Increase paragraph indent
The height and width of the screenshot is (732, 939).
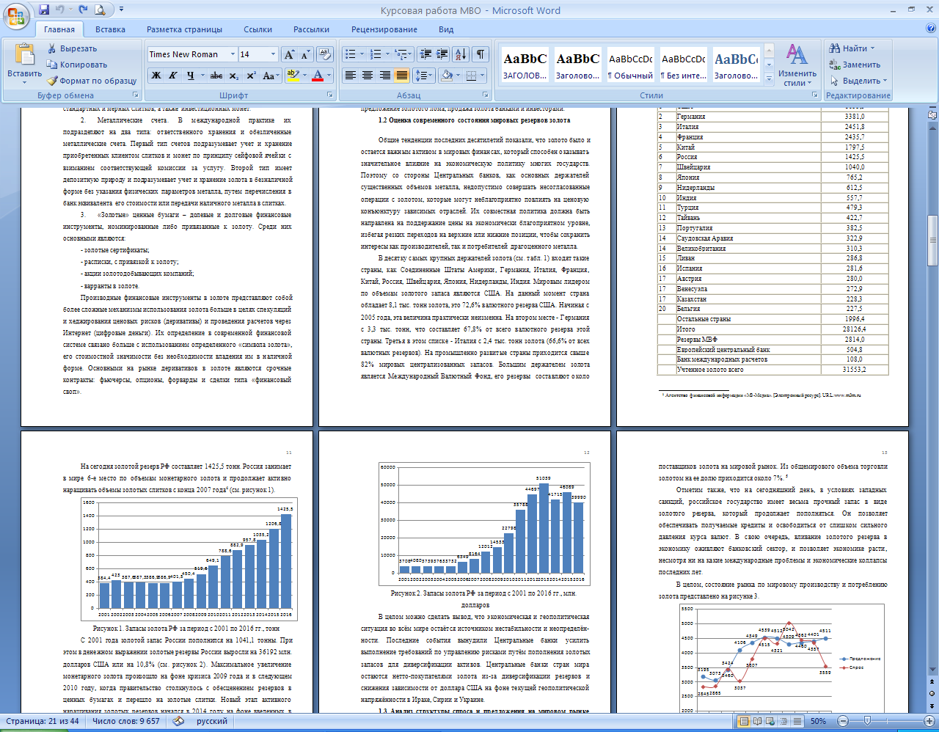click(x=442, y=54)
